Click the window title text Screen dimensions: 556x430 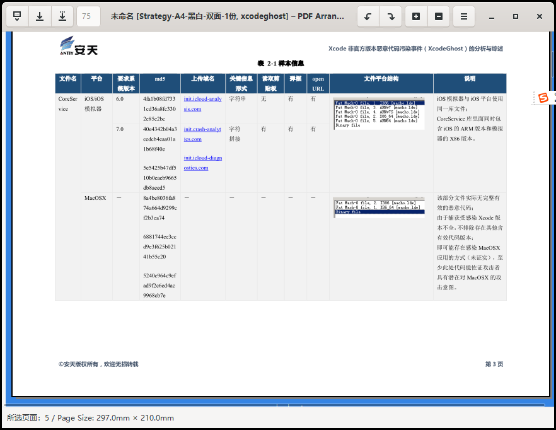click(228, 16)
